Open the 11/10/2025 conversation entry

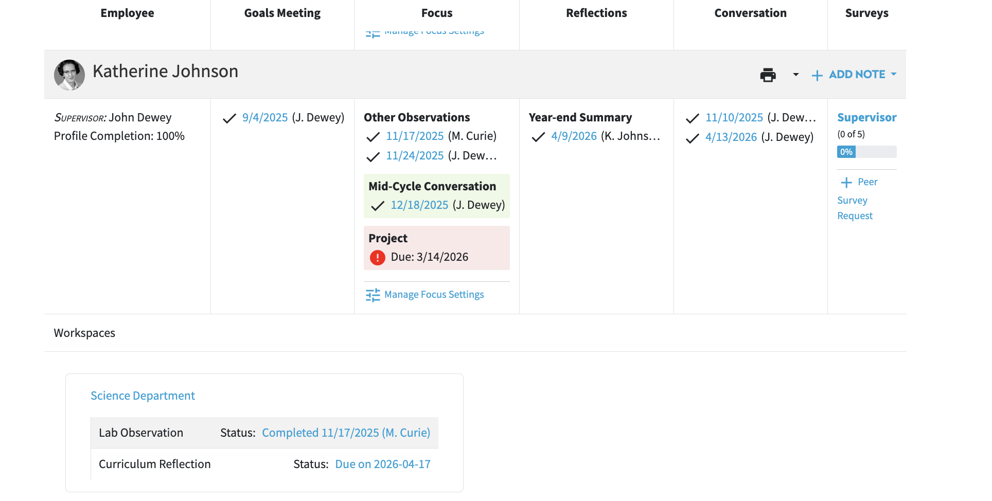pos(734,117)
